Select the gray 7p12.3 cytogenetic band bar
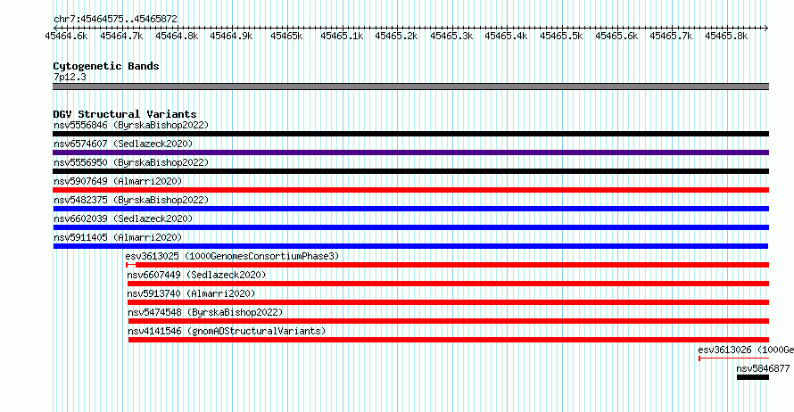The width and height of the screenshot is (794, 412). (x=410, y=87)
